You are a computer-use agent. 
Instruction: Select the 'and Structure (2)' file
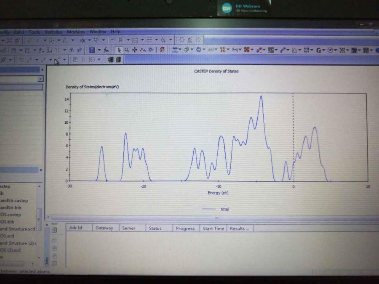(x=18, y=243)
